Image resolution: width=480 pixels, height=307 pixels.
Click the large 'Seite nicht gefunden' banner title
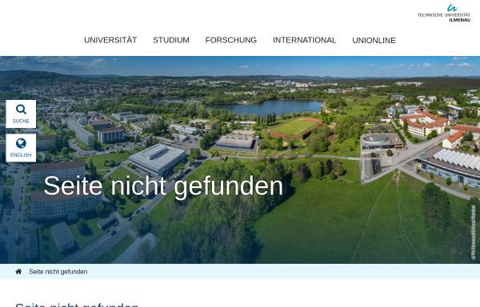pos(163,186)
